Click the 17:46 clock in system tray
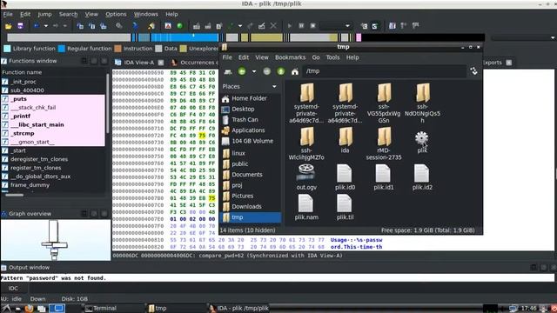This screenshot has width=557, height=313. click(x=528, y=308)
